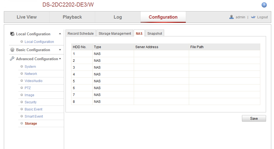
Task: Open the Record Schedule tab
Action: pos(81,33)
